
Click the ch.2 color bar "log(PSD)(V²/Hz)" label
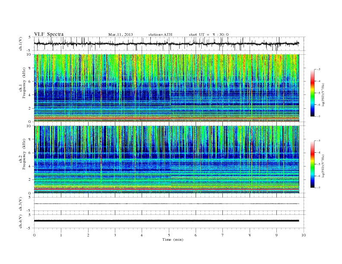point(323,166)
